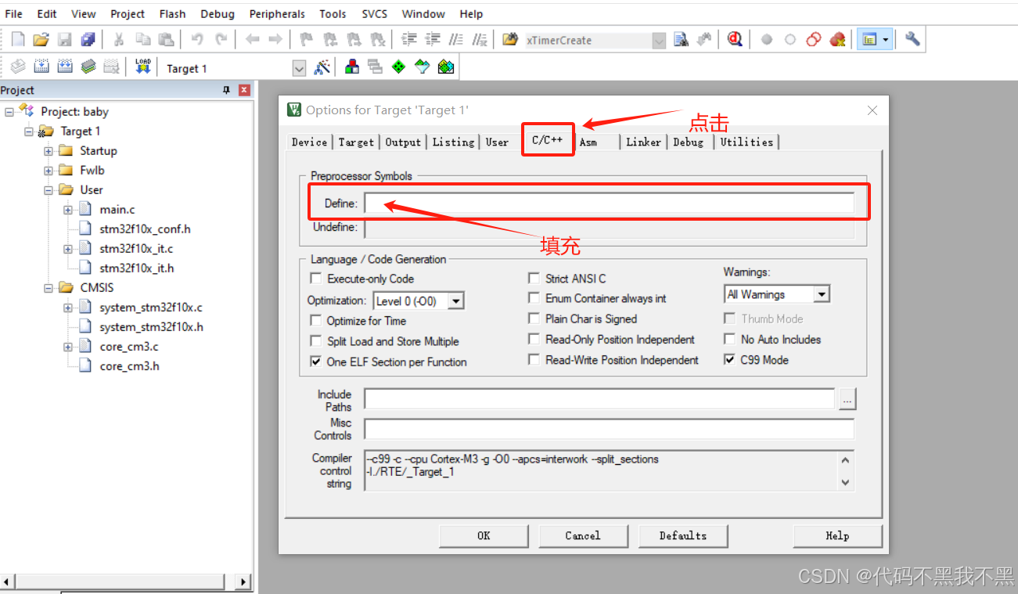Click the Translate file icon
The width and height of the screenshot is (1018, 594).
pos(18,67)
